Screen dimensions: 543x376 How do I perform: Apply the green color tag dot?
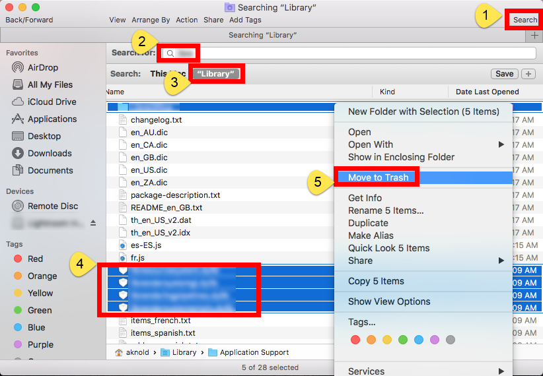(x=402, y=340)
